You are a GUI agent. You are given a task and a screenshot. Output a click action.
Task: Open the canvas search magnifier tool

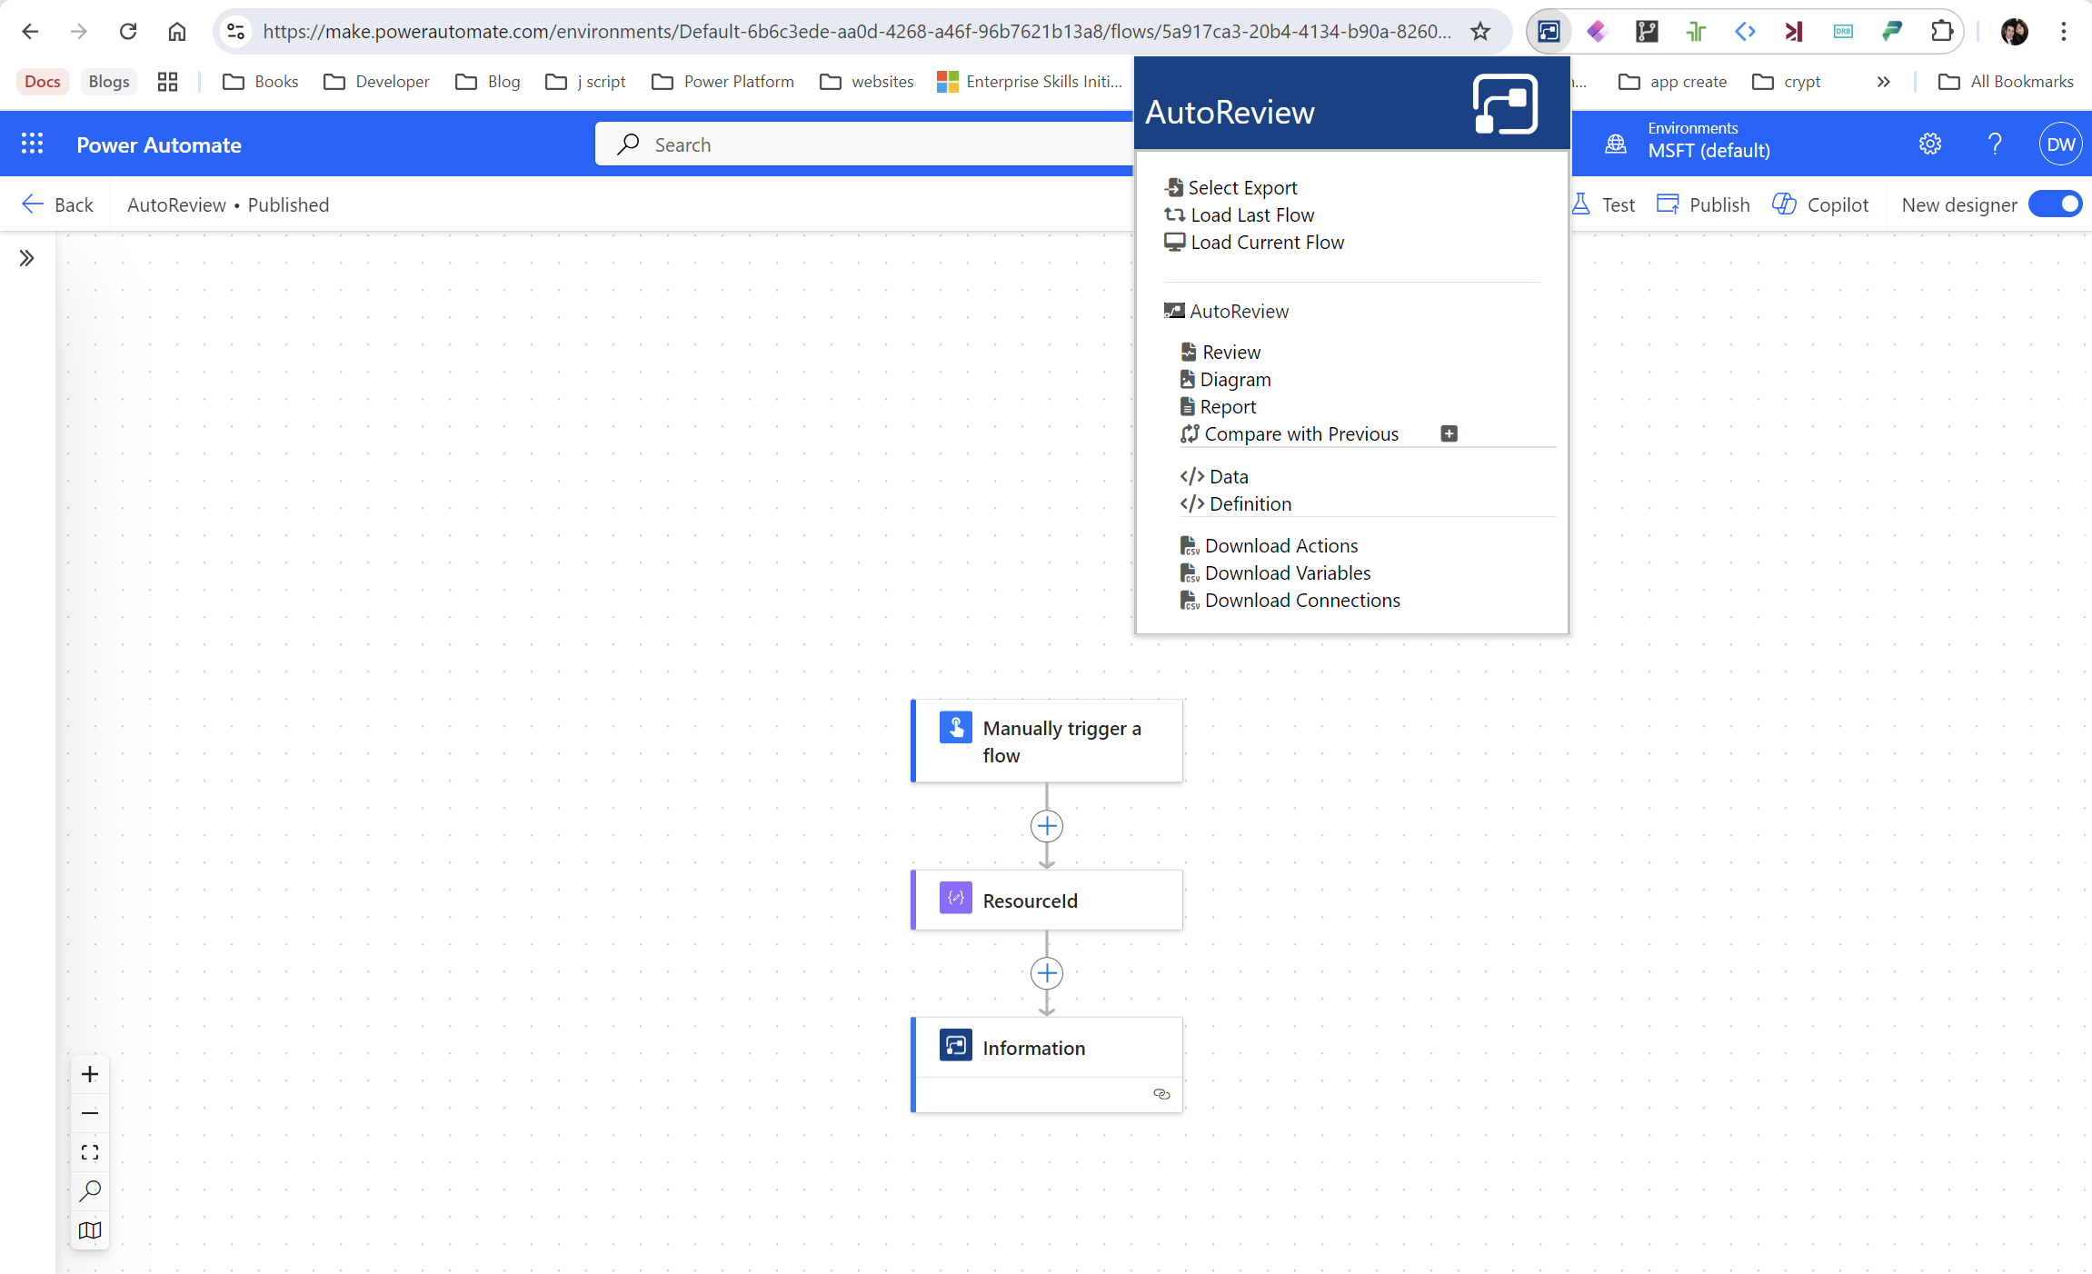90,1191
